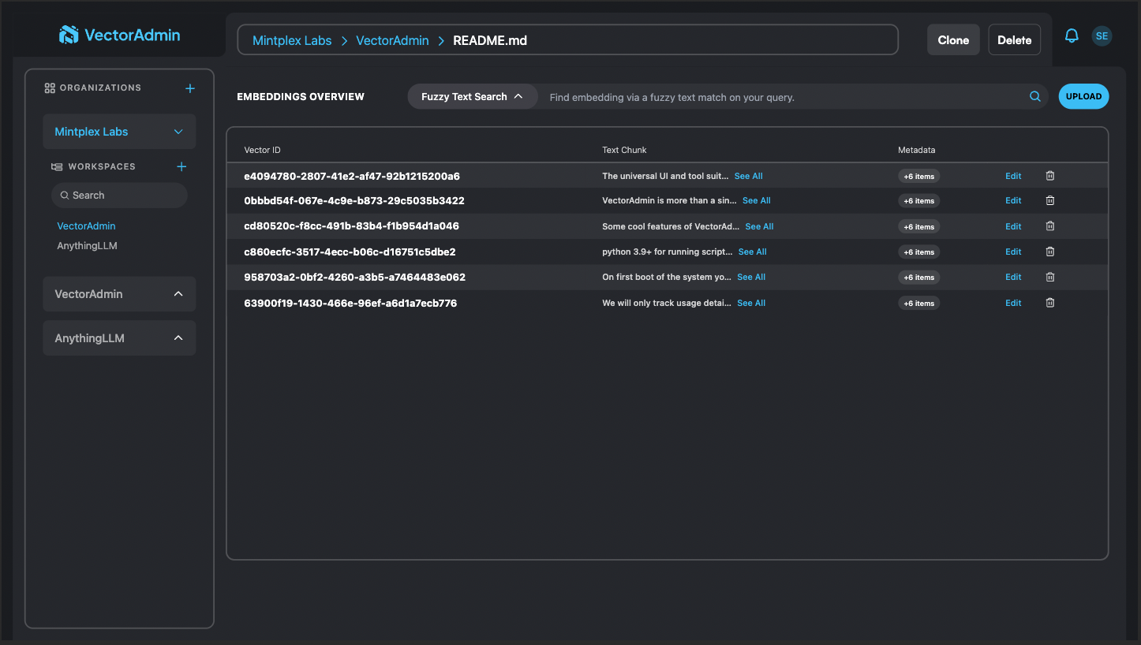This screenshot has width=1141, height=645.
Task: Delete embedding 958703a2 via trash icon
Action: [1050, 277]
